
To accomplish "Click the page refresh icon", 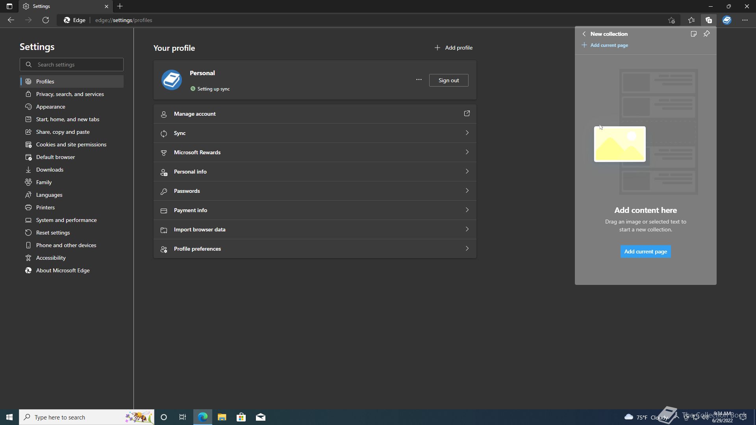I will (x=46, y=20).
